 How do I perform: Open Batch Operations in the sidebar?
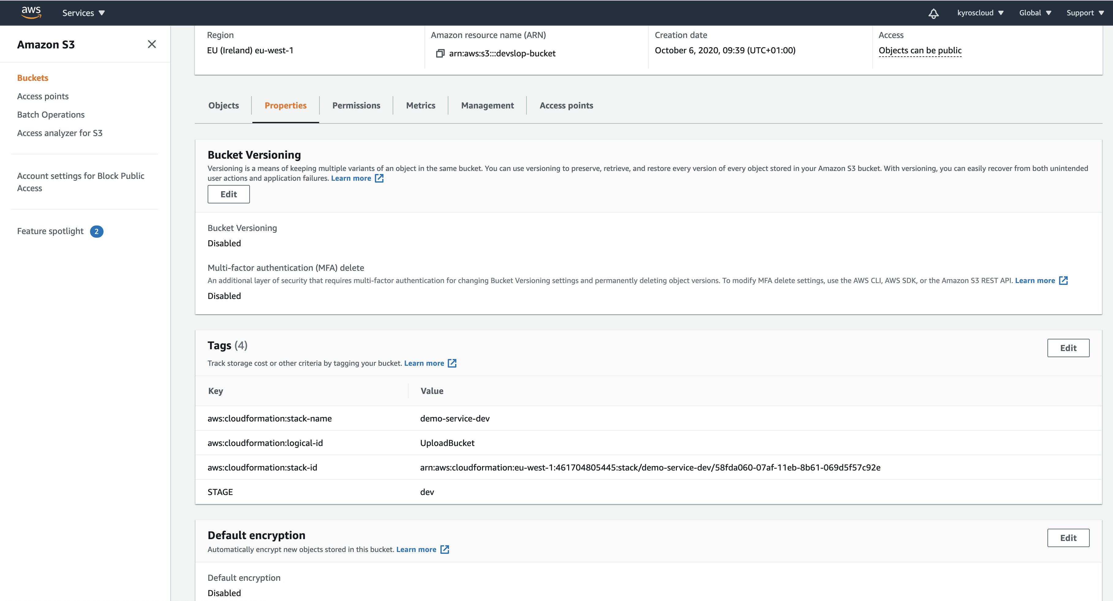(x=51, y=115)
